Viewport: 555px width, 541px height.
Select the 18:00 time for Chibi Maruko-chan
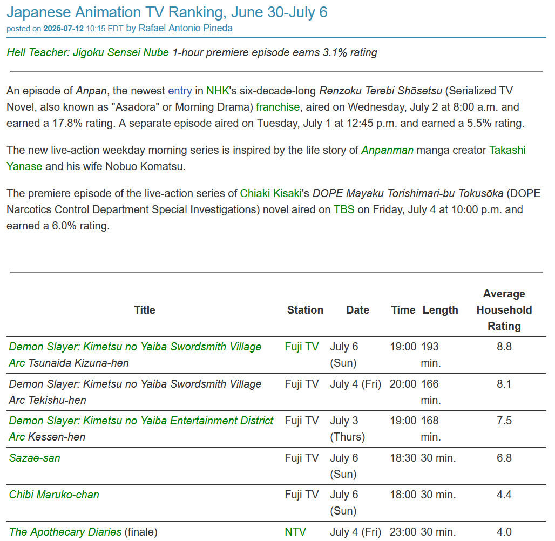403,495
